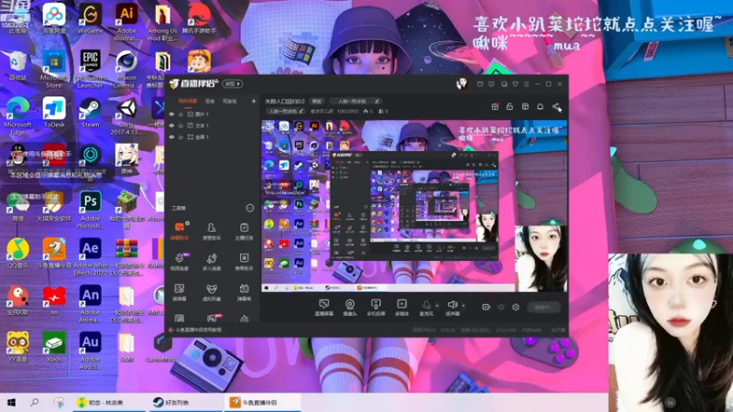Image resolution: width=733 pixels, height=412 pixels.
Task: Add a 多媒体 multimedia source
Action: (x=401, y=308)
